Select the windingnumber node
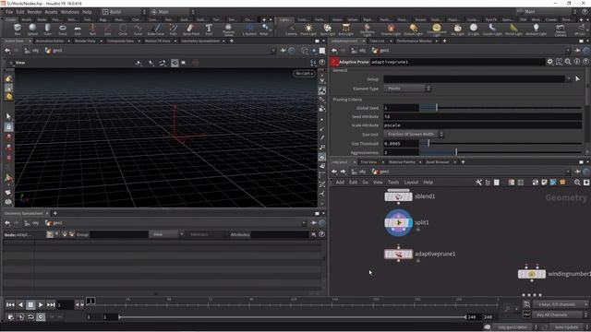Image resolution: width=591 pixels, height=332 pixels. click(532, 274)
